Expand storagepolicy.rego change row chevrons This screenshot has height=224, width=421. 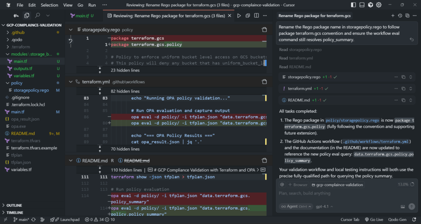[x=411, y=77]
